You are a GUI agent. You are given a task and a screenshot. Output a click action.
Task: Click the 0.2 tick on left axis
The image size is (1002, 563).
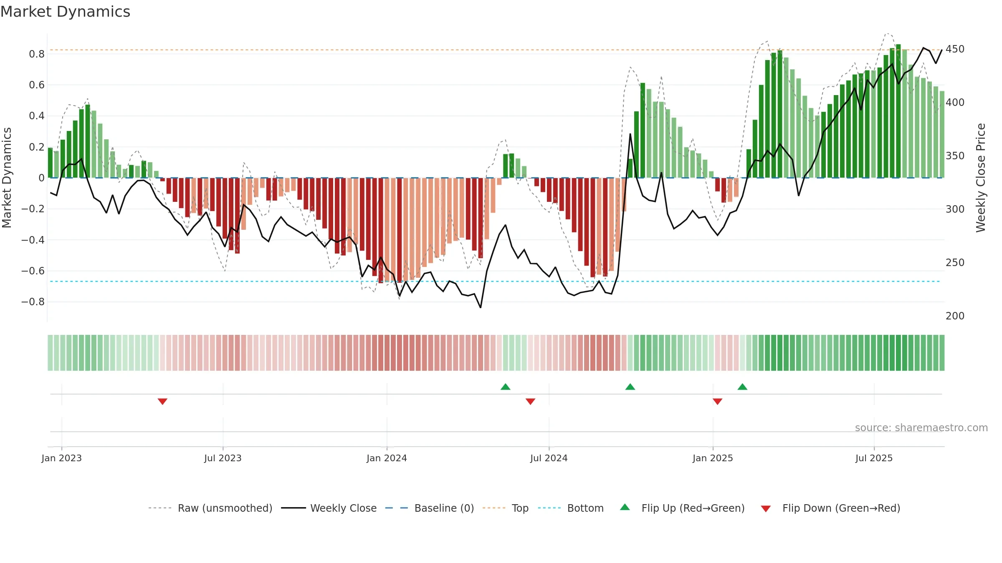37,147
